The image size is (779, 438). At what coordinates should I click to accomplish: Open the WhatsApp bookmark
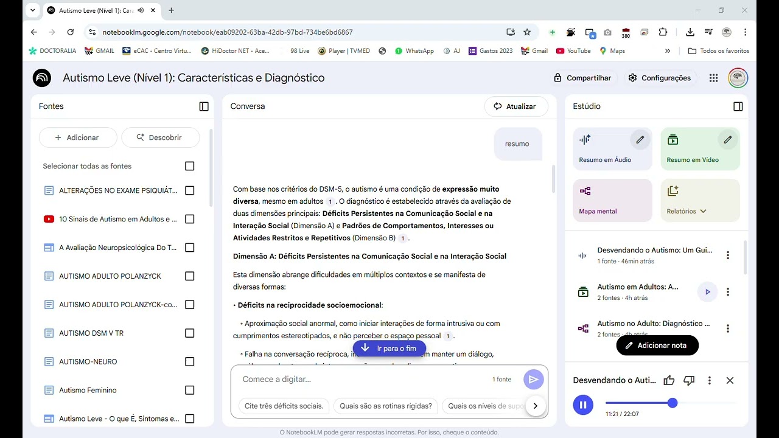(x=414, y=51)
